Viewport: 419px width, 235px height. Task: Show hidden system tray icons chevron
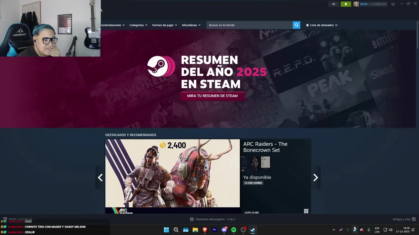[x=334, y=230]
